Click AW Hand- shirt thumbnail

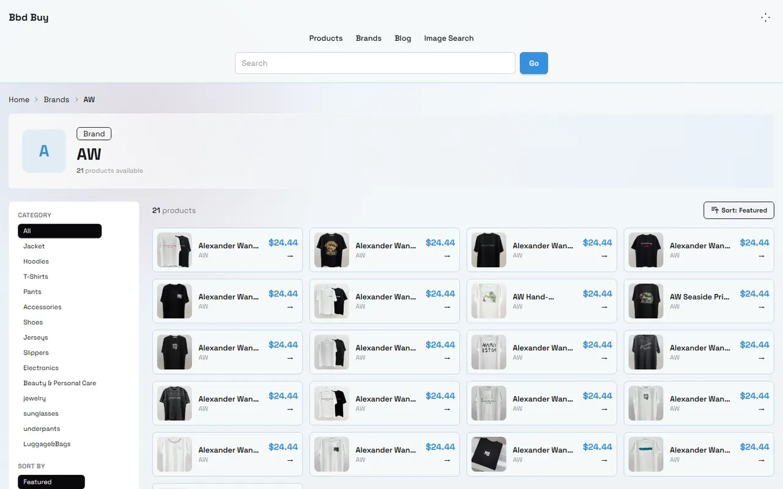(489, 301)
